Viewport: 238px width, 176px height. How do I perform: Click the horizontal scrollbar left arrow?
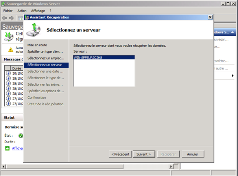pos(4,167)
